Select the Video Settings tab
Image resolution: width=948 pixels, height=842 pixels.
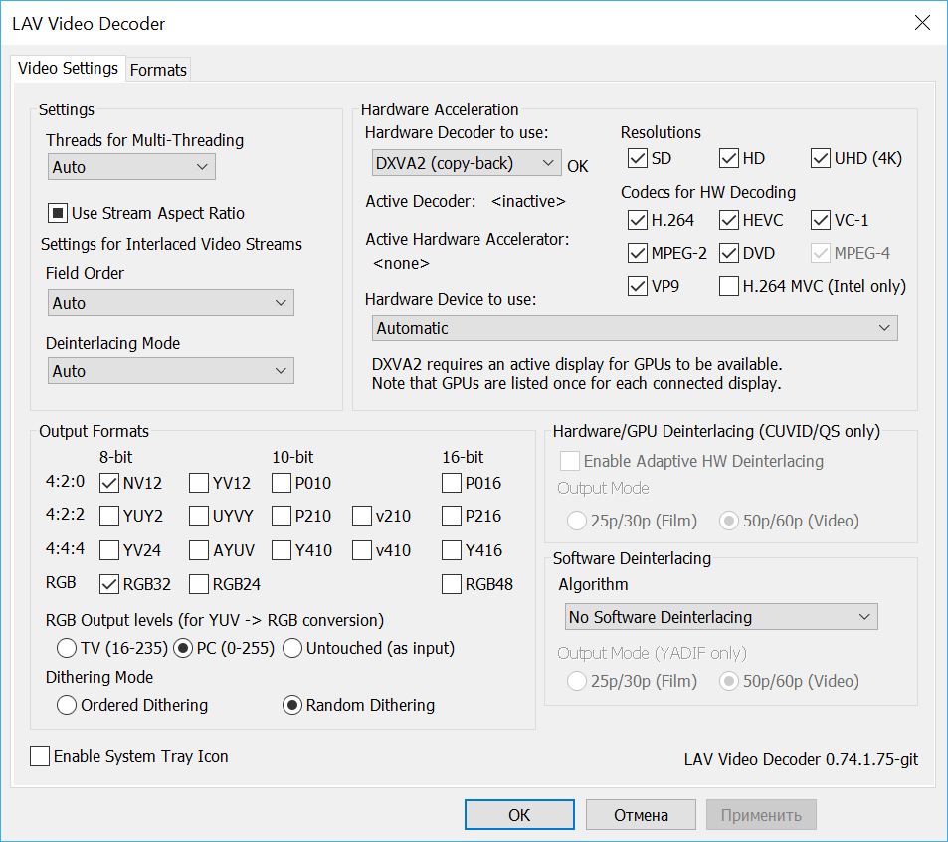[x=69, y=69]
